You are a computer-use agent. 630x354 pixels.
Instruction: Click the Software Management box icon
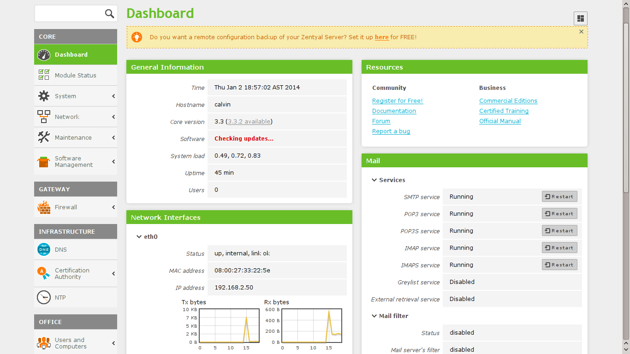(x=44, y=162)
